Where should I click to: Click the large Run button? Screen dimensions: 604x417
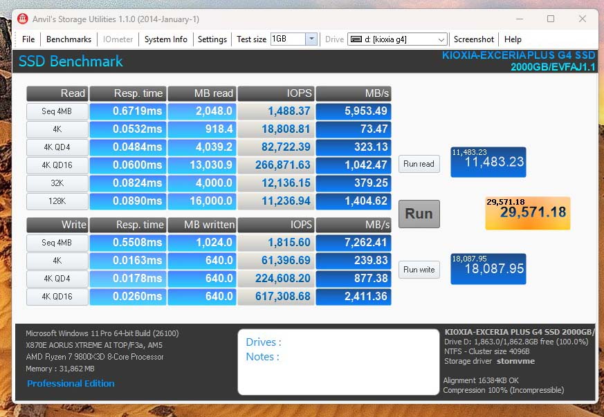pyautogui.click(x=419, y=214)
